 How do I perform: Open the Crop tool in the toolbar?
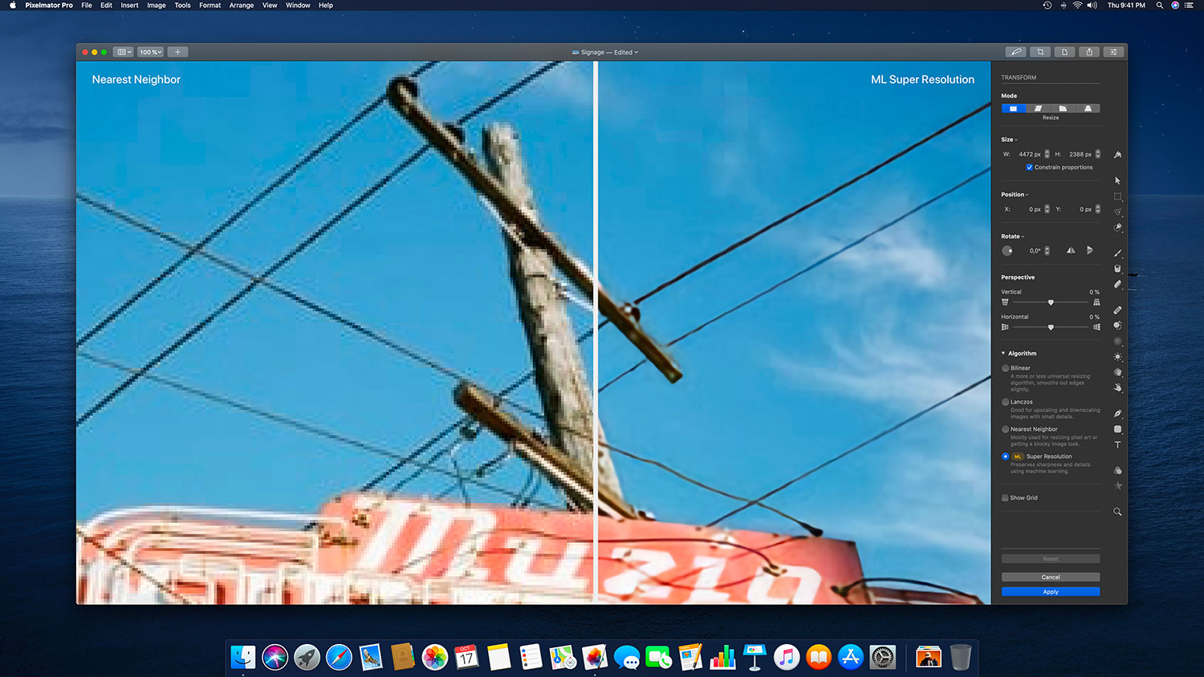[x=1040, y=52]
